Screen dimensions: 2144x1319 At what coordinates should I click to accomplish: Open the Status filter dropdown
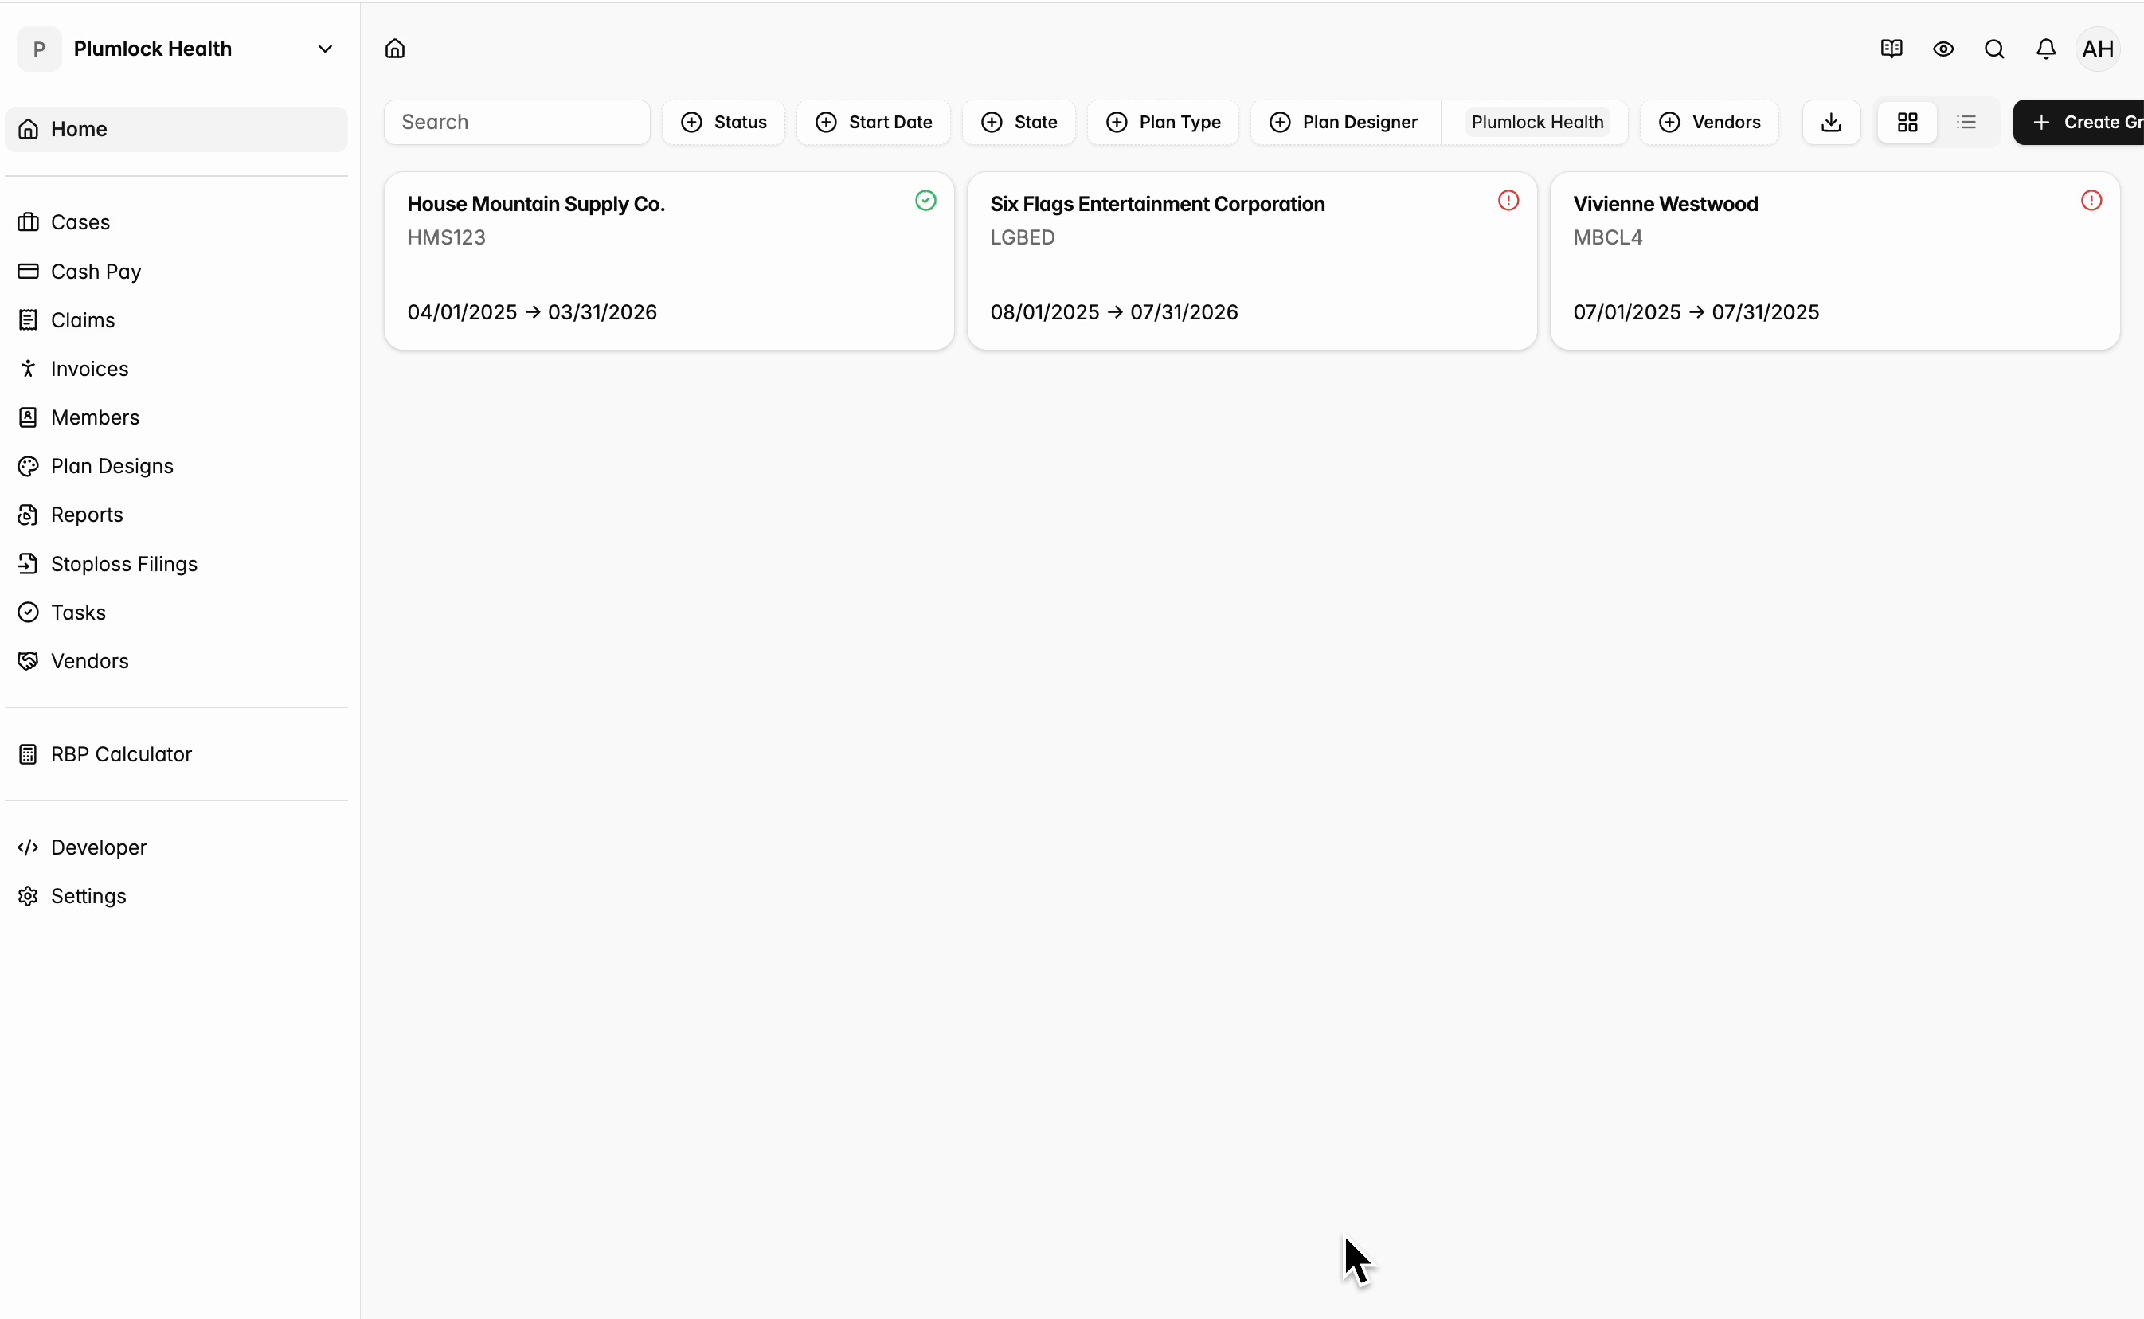tap(723, 122)
